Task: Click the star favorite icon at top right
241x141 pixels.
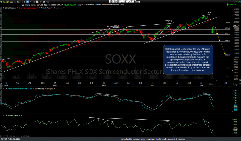Action: (x=234, y=2)
